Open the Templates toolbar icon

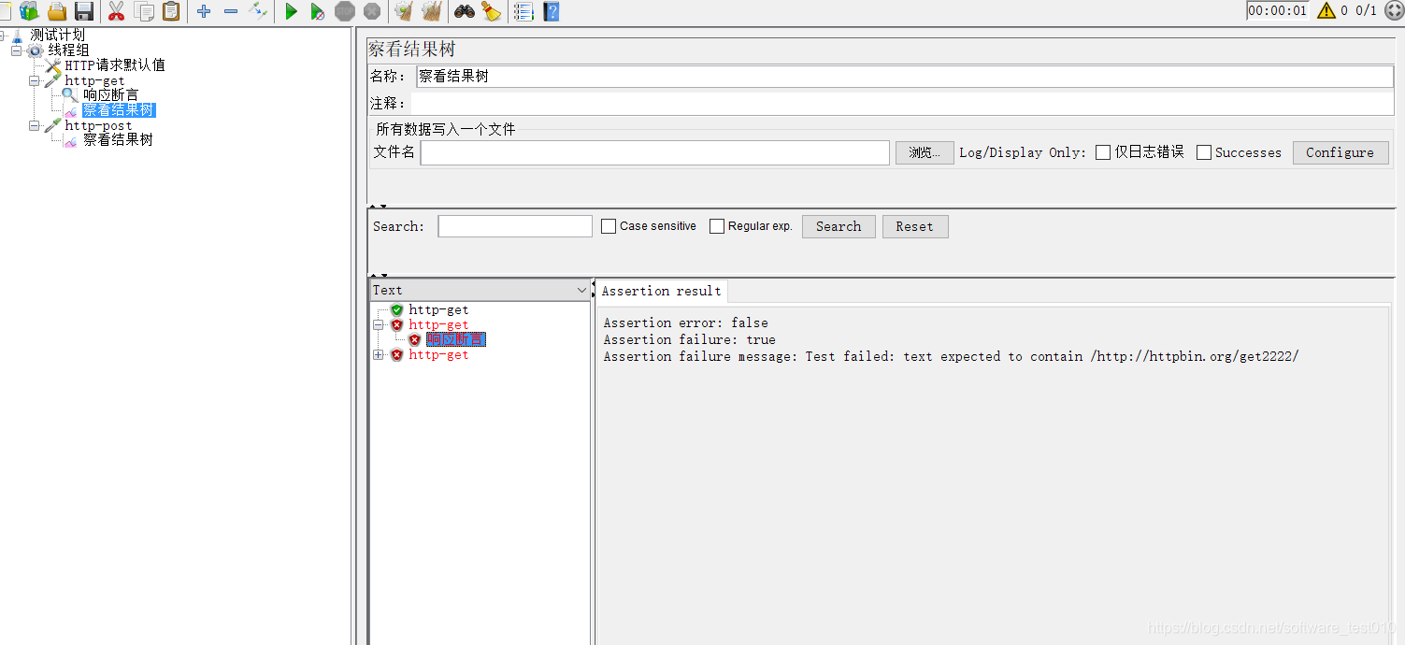tap(29, 11)
